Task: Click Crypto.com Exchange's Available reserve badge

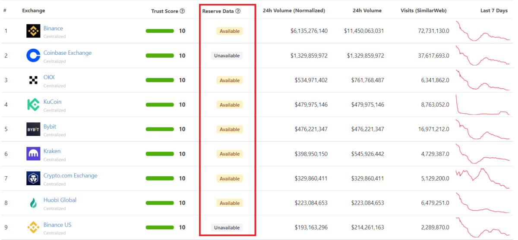Action: tap(230, 178)
